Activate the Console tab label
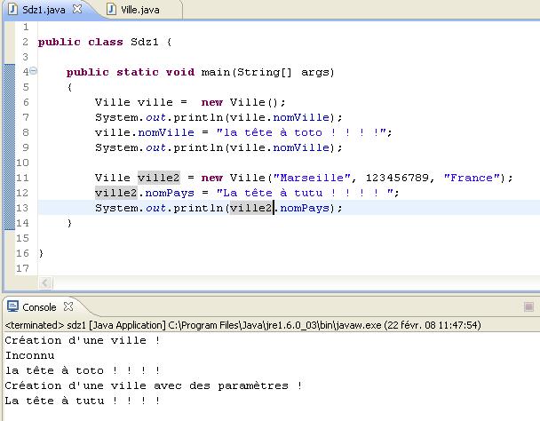 39,307
